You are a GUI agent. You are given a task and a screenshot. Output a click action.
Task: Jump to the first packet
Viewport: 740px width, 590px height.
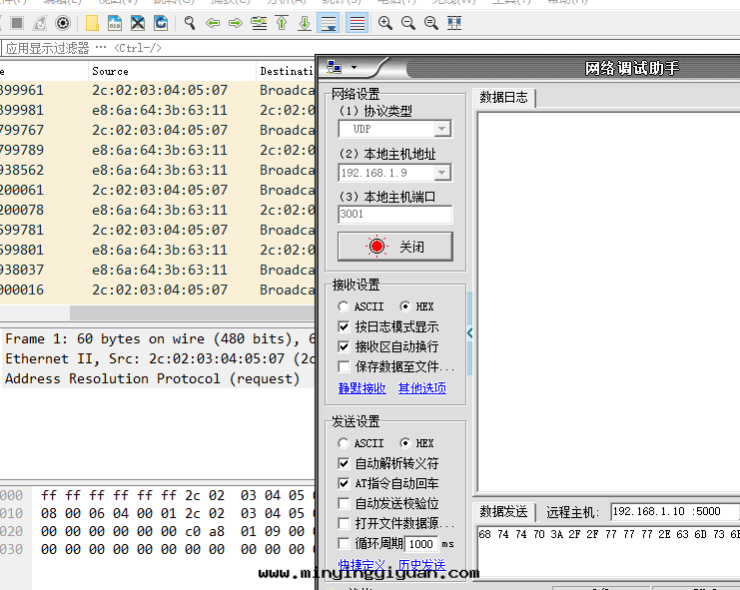(282, 23)
